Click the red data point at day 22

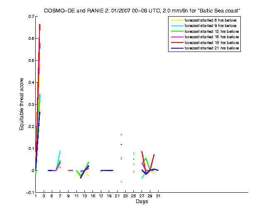(x=121, y=135)
